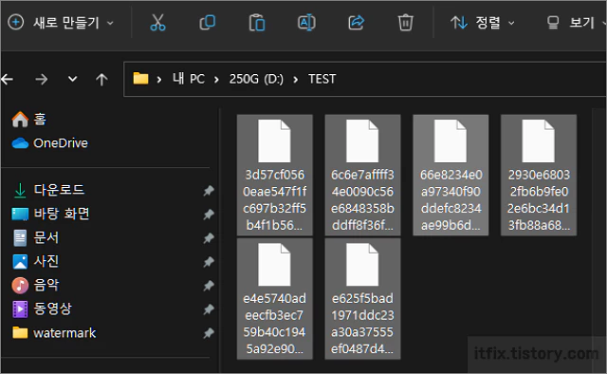Expand chevron after 내 PC
Screen dimensions: 607x374
pyautogui.click(x=216, y=80)
